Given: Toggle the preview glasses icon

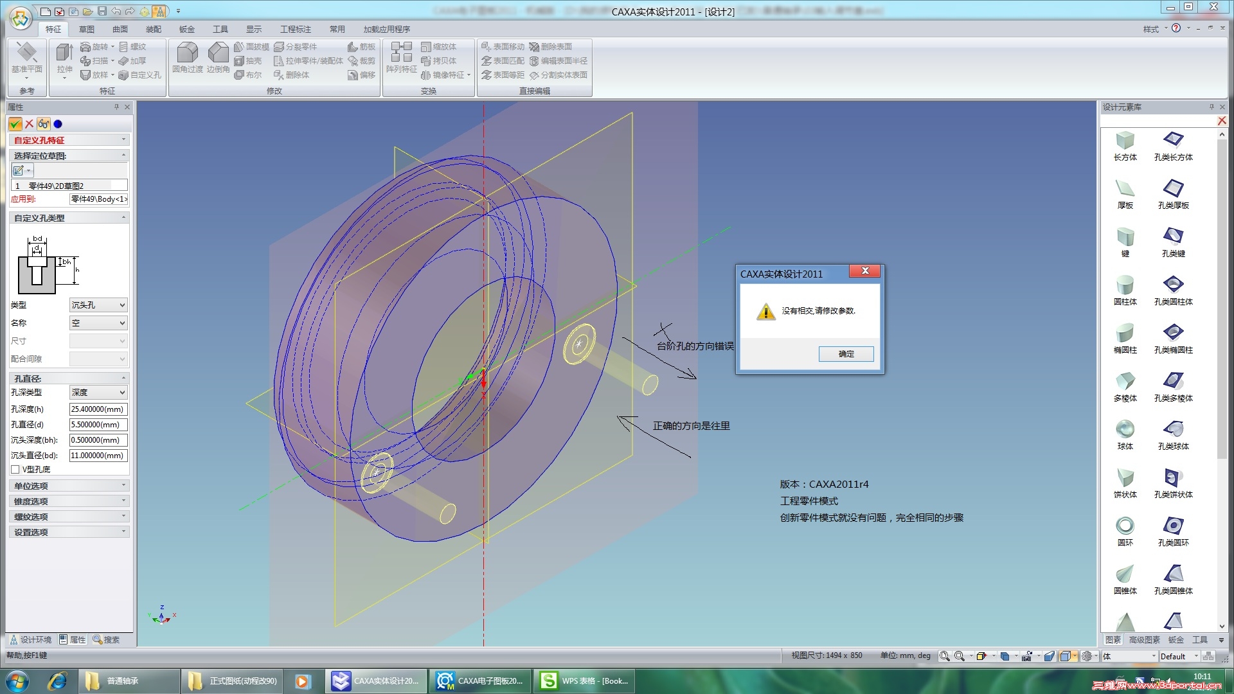Looking at the screenshot, I should (43, 124).
